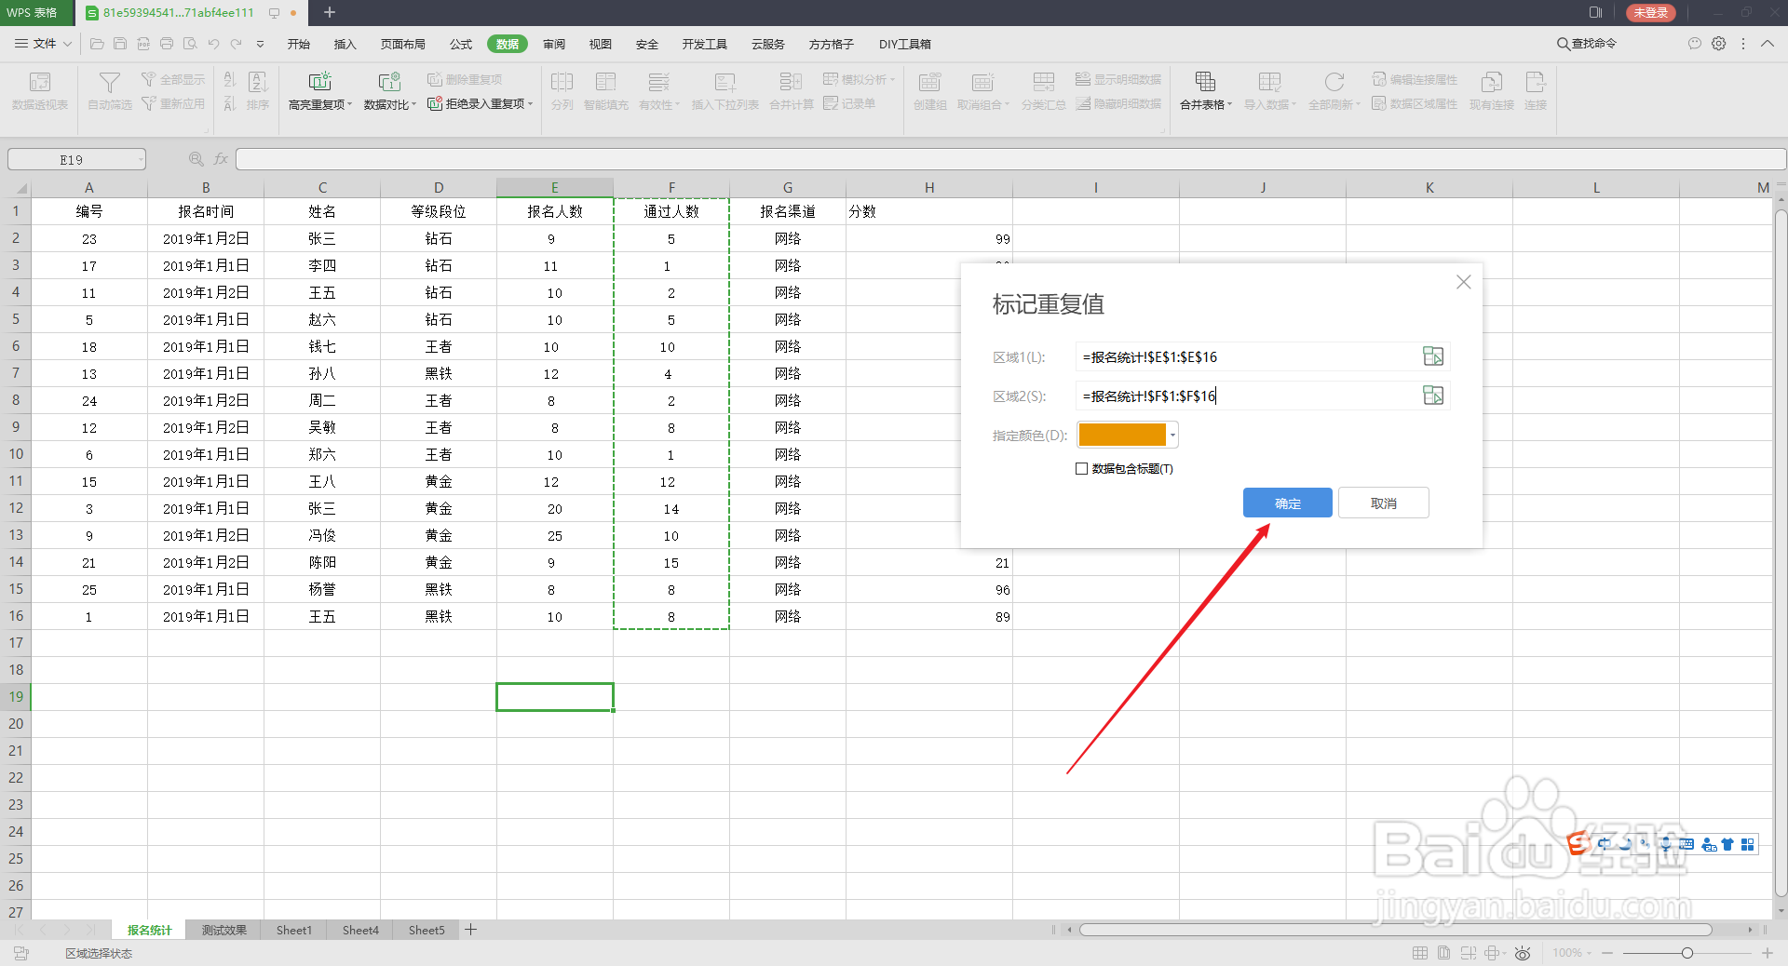Check the 数据包含标题 checkbox
Viewport: 1788px width, 966px height.
[x=1081, y=469]
